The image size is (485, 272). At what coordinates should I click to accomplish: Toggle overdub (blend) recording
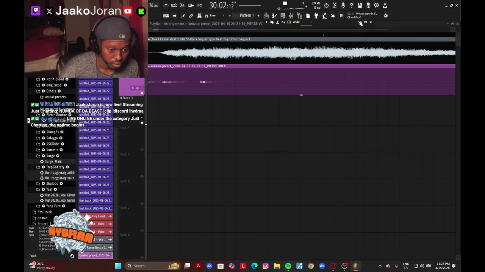(x=191, y=5)
